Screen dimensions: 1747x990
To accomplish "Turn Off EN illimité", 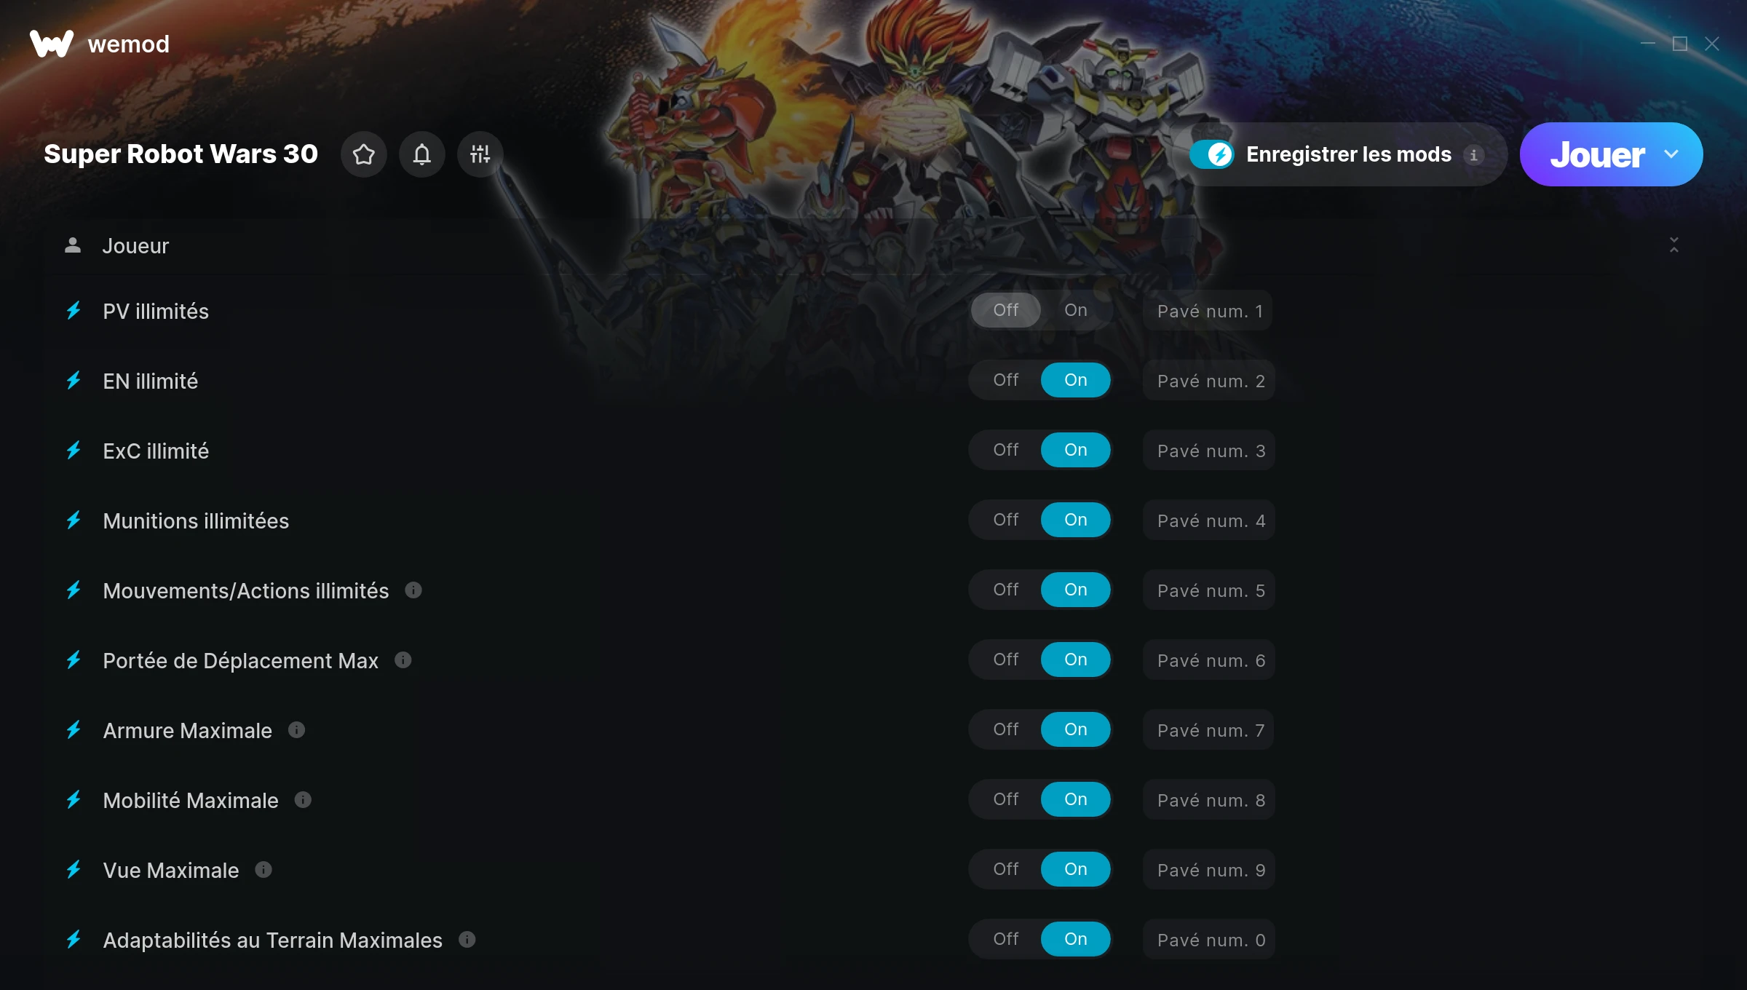I will (x=1006, y=380).
